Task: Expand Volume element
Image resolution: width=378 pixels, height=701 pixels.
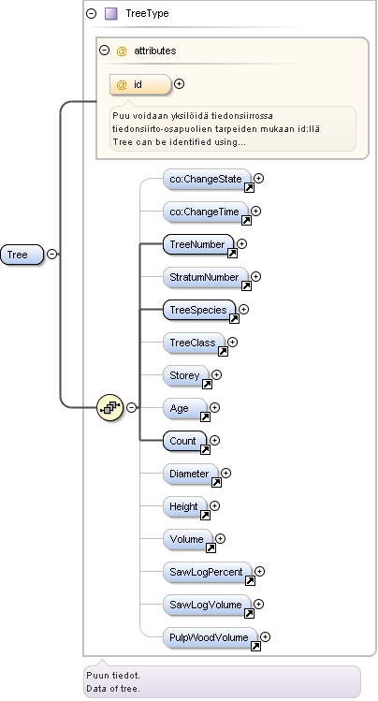Action: (220, 539)
